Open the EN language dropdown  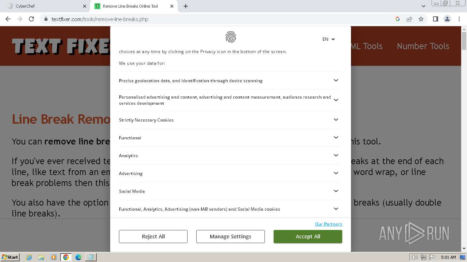(328, 39)
